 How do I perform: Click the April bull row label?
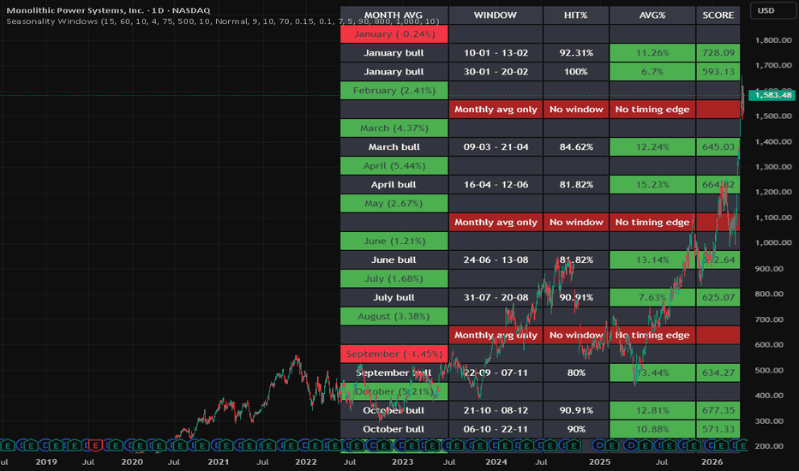tap(393, 185)
